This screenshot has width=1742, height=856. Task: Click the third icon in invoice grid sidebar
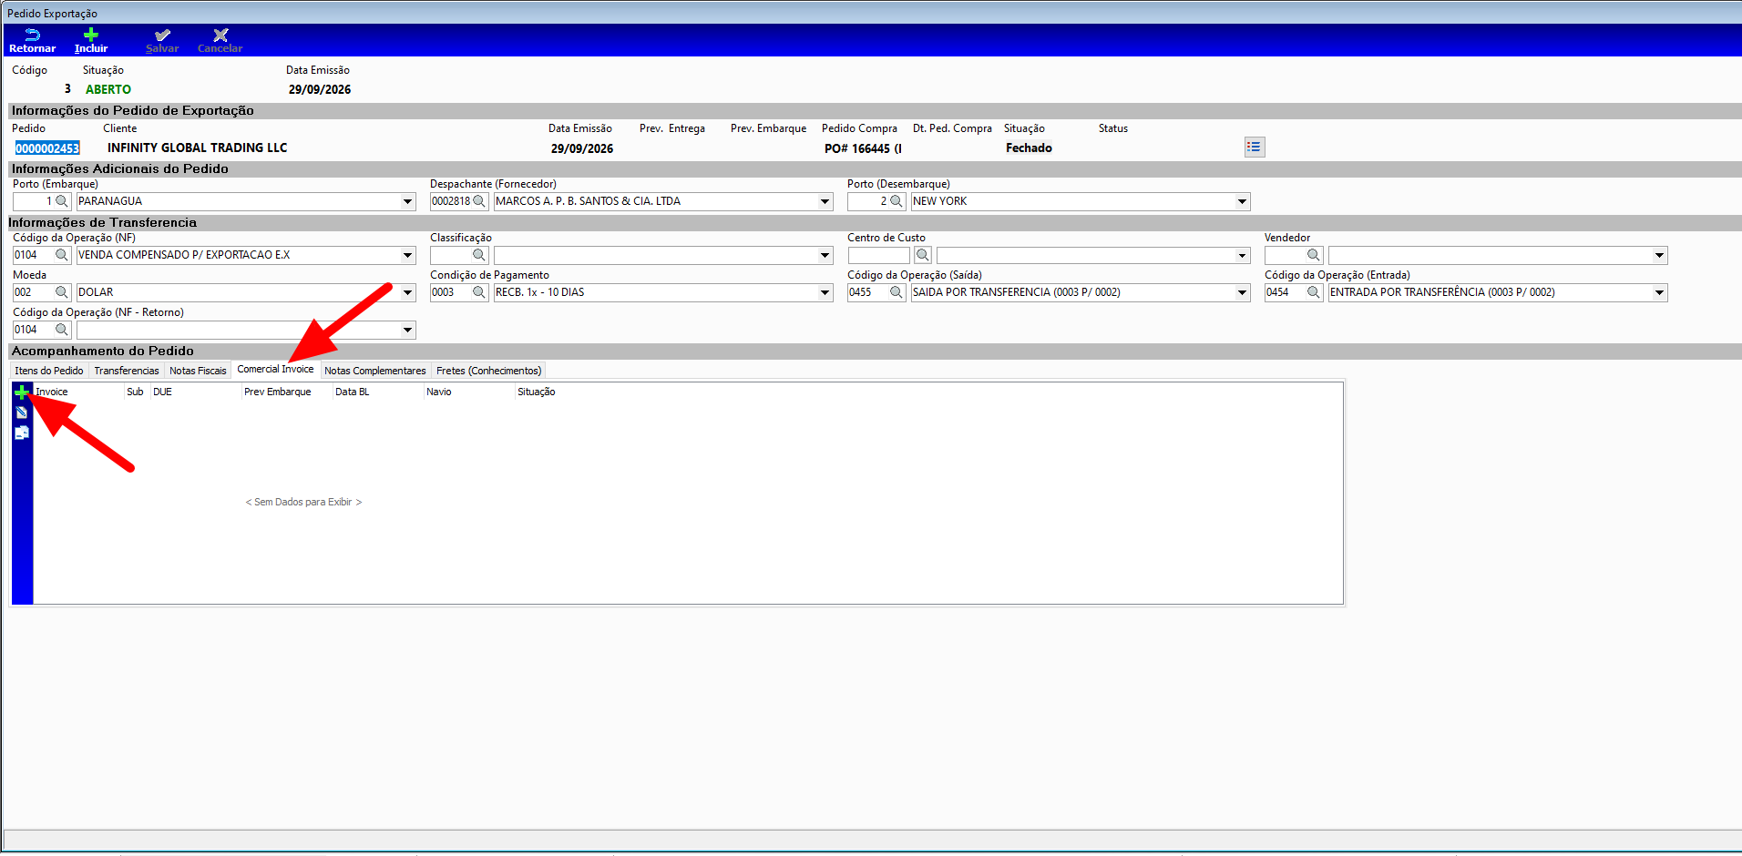(x=22, y=433)
